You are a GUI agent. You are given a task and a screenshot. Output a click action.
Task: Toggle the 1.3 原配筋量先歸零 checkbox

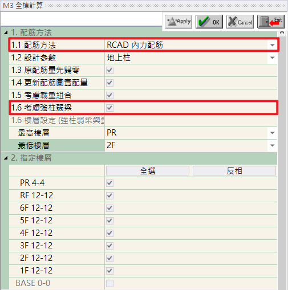coord(109,70)
